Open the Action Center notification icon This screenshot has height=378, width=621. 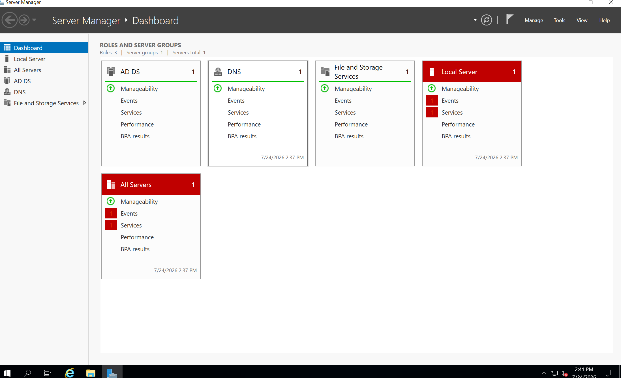click(607, 373)
